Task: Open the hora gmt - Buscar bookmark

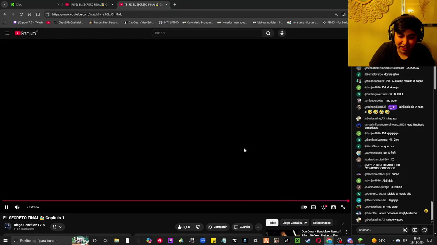Action: click(302, 23)
